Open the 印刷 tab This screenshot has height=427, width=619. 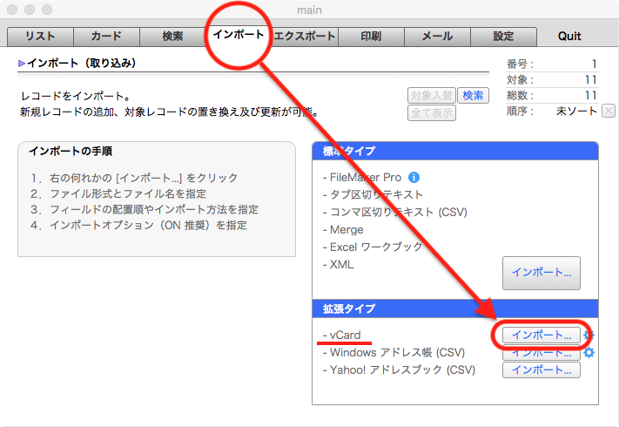pyautogui.click(x=371, y=37)
